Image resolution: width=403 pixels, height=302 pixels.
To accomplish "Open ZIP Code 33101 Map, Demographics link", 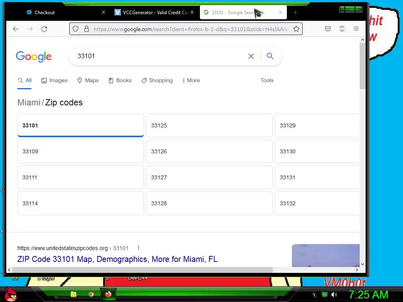I will [117, 259].
